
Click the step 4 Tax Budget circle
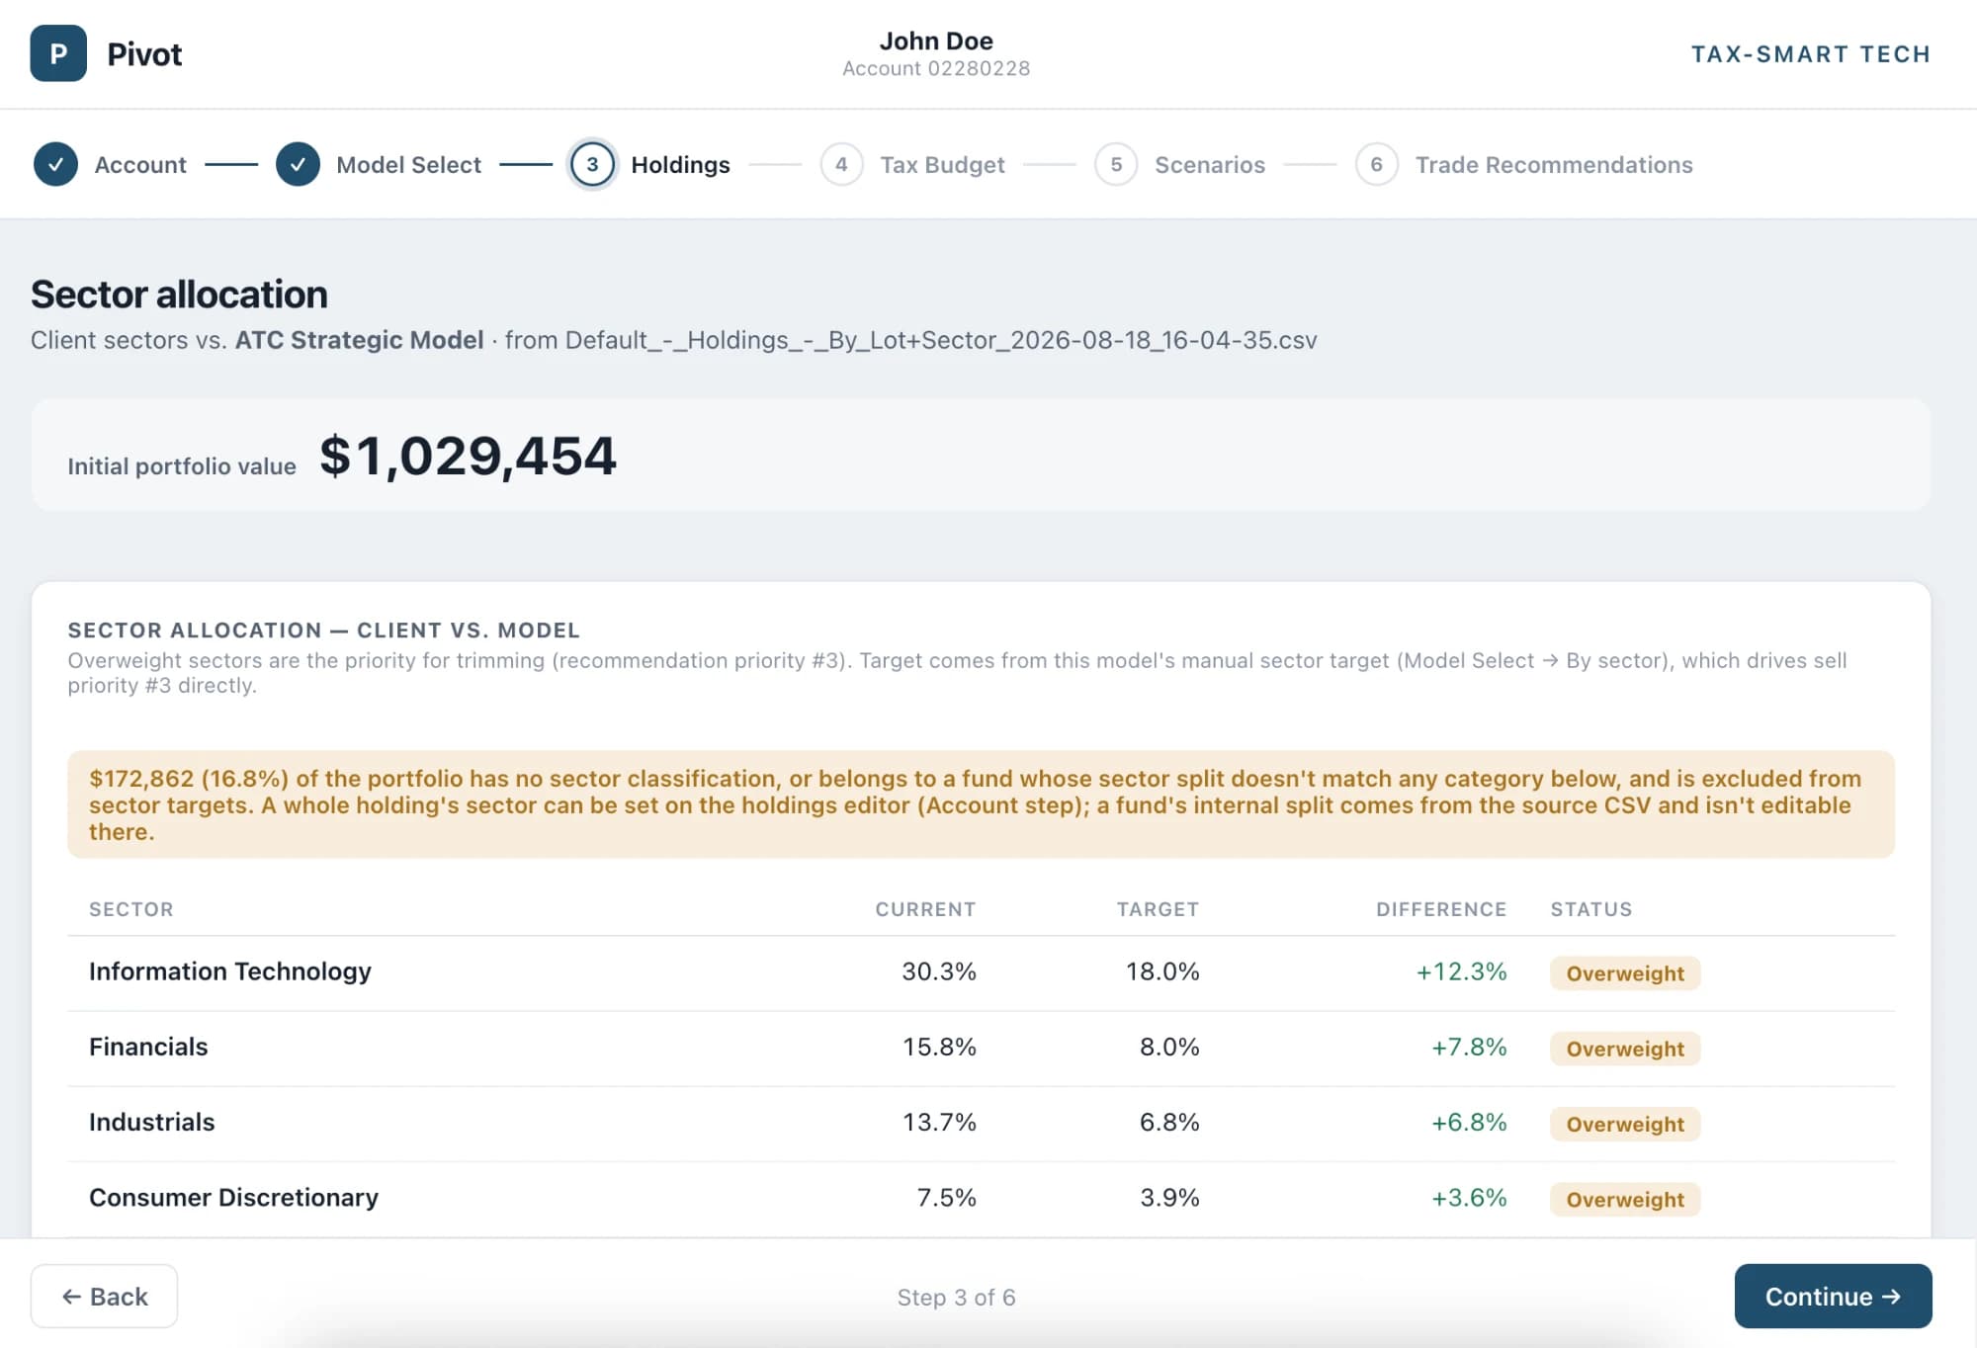click(841, 164)
